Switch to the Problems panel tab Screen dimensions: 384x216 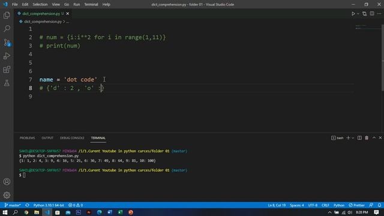27,138
